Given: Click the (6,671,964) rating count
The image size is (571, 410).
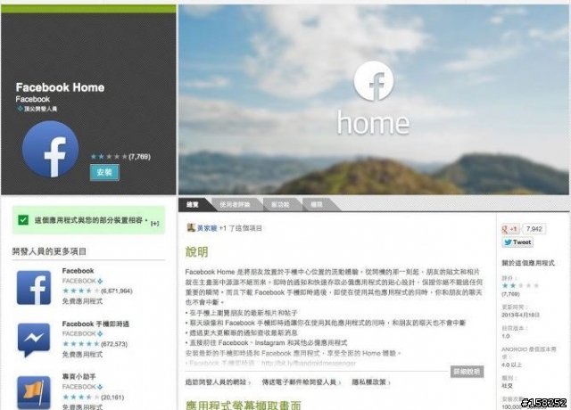Looking at the screenshot, I should (x=117, y=291).
